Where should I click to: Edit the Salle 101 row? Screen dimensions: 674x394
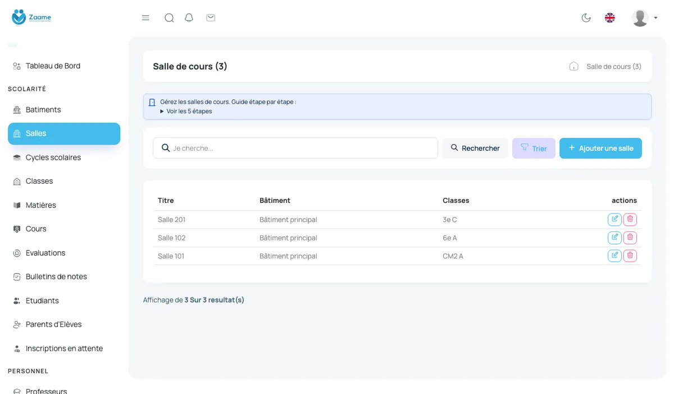click(x=614, y=256)
